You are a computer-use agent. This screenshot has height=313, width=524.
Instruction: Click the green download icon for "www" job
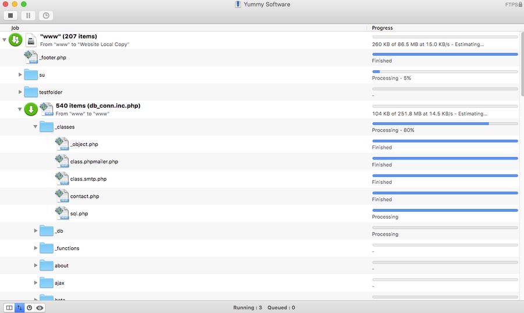tap(16, 40)
